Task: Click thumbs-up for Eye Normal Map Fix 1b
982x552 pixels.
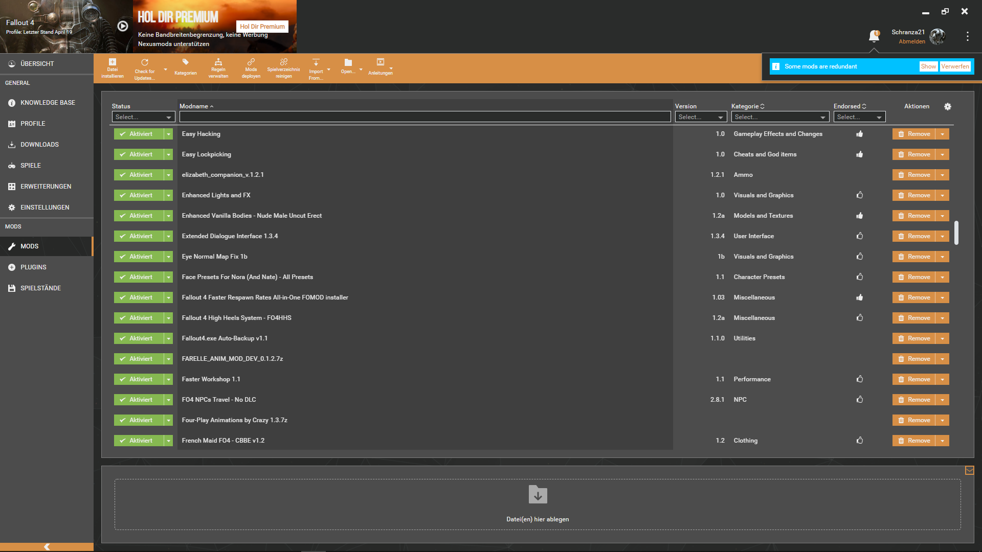Action: pyautogui.click(x=860, y=256)
